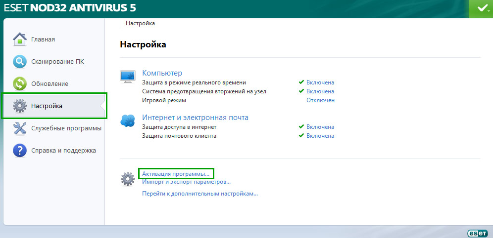493x238 pixels.
Task: Toggle Включена for Защита доступа в интернет
Action: click(x=320, y=127)
